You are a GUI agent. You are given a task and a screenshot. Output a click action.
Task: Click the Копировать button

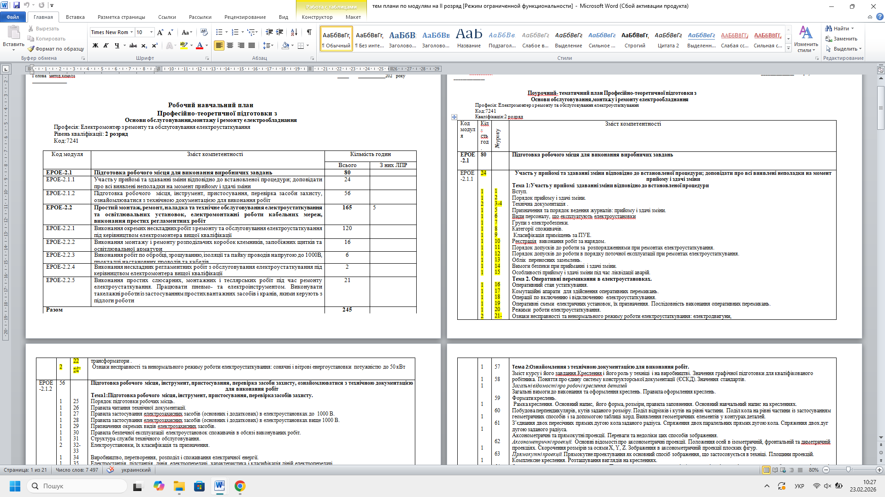click(47, 39)
